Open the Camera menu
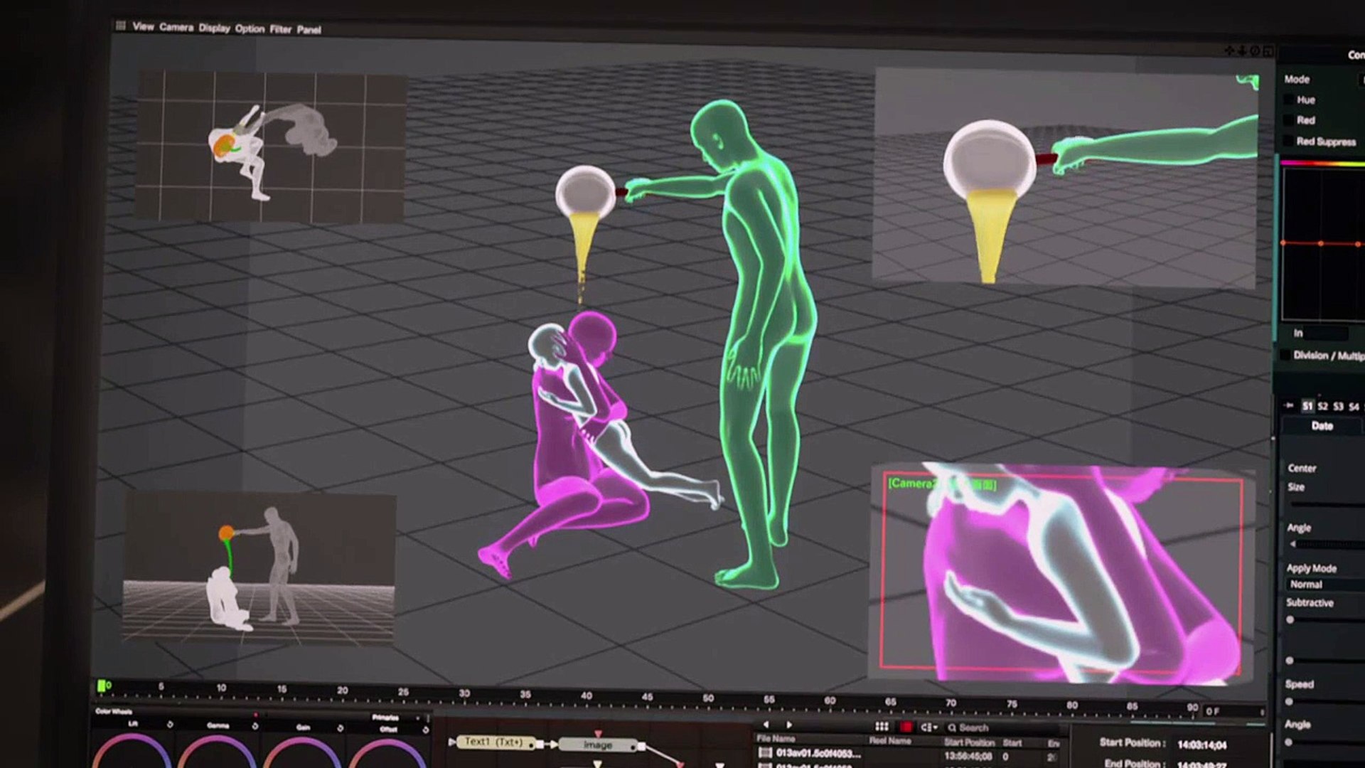The image size is (1365, 768). pos(176,27)
